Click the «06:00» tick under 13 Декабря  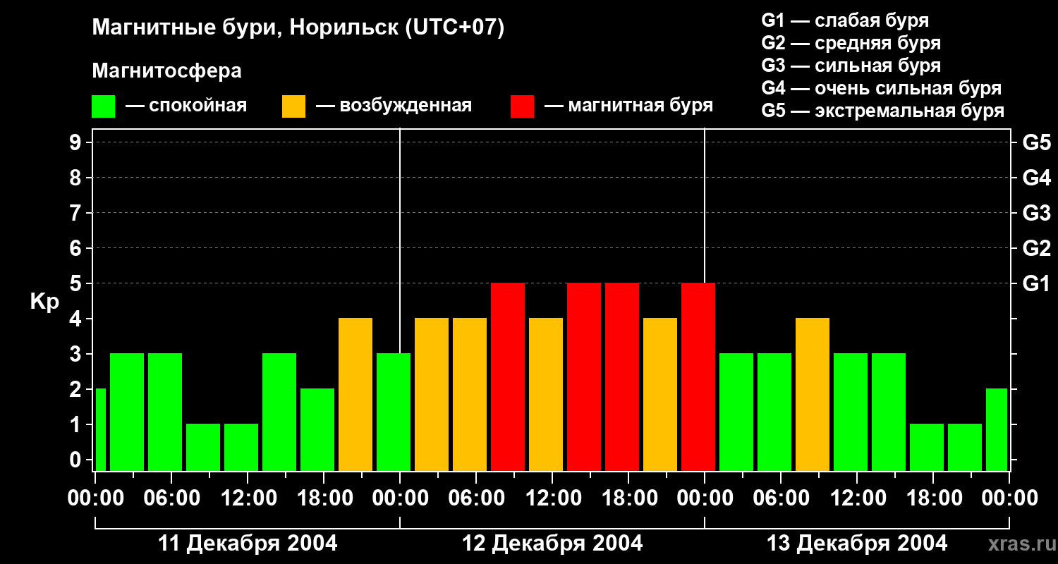(x=781, y=498)
